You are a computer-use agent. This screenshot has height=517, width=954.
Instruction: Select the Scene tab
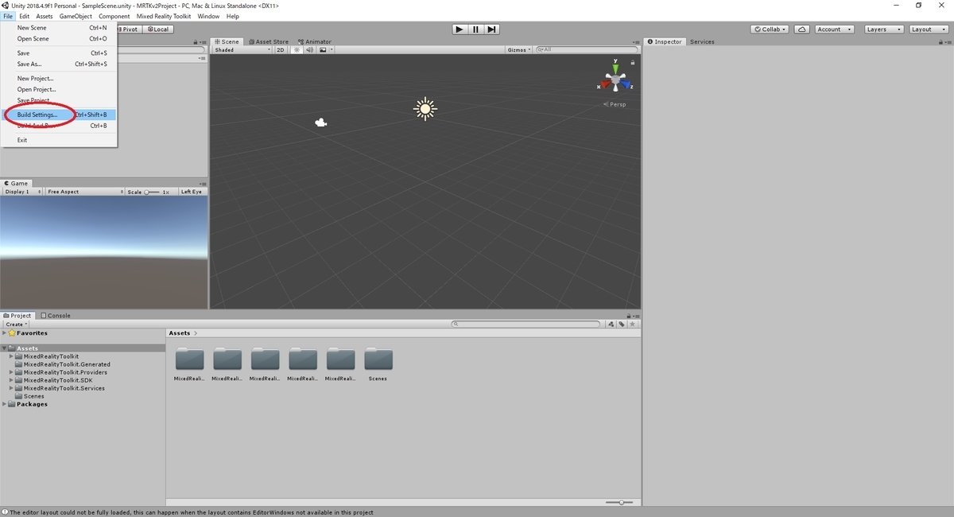point(227,41)
